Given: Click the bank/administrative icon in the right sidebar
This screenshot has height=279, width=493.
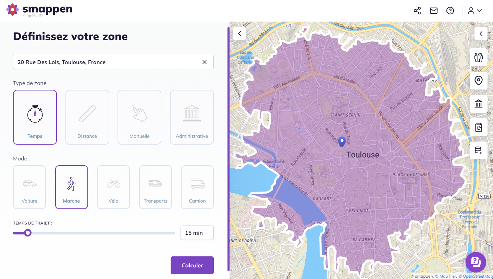Looking at the screenshot, I should pos(478,104).
